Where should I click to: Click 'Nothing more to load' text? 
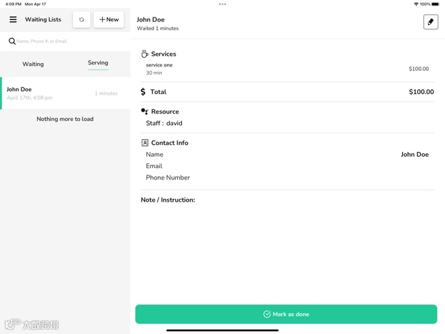65,119
